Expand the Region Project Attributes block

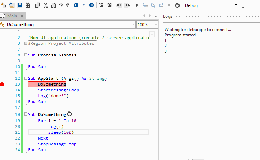[x=26, y=43]
